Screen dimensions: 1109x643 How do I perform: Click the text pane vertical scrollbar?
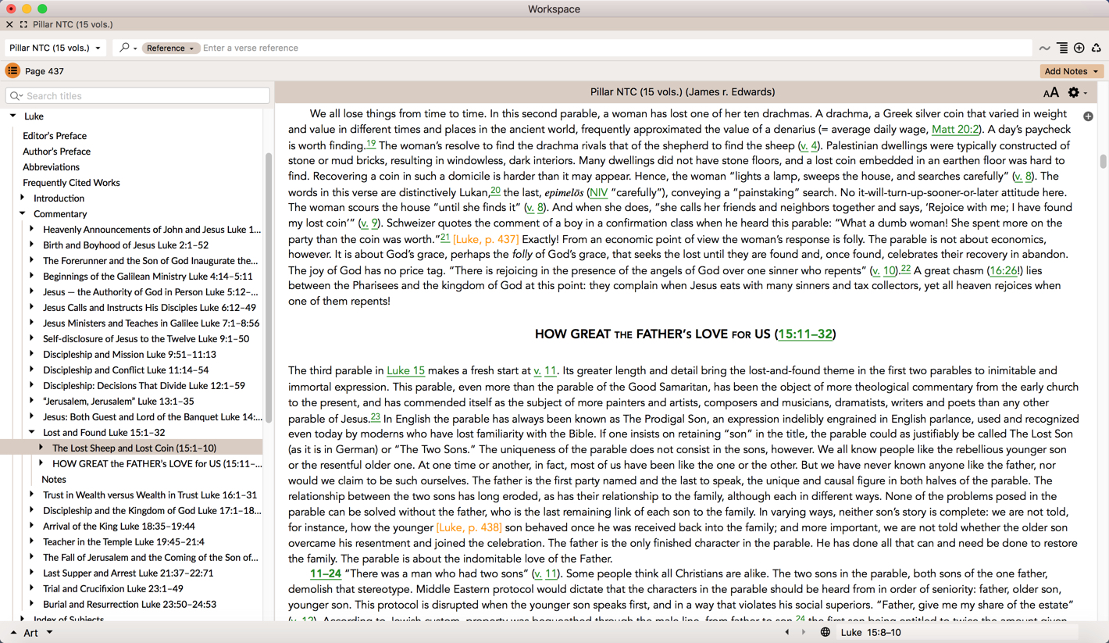(x=1103, y=162)
